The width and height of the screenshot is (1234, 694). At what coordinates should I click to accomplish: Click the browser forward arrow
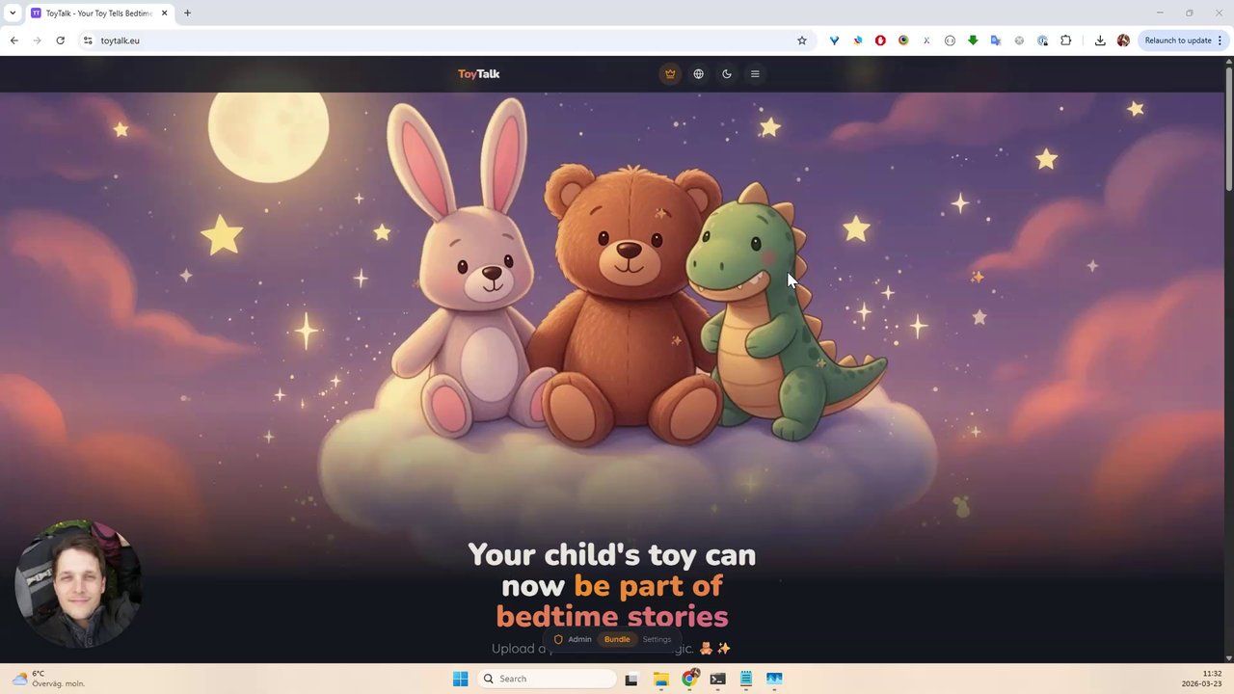(x=37, y=40)
